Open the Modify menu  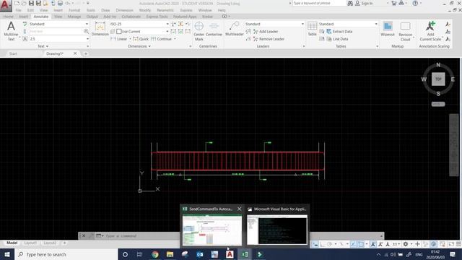[x=144, y=10]
